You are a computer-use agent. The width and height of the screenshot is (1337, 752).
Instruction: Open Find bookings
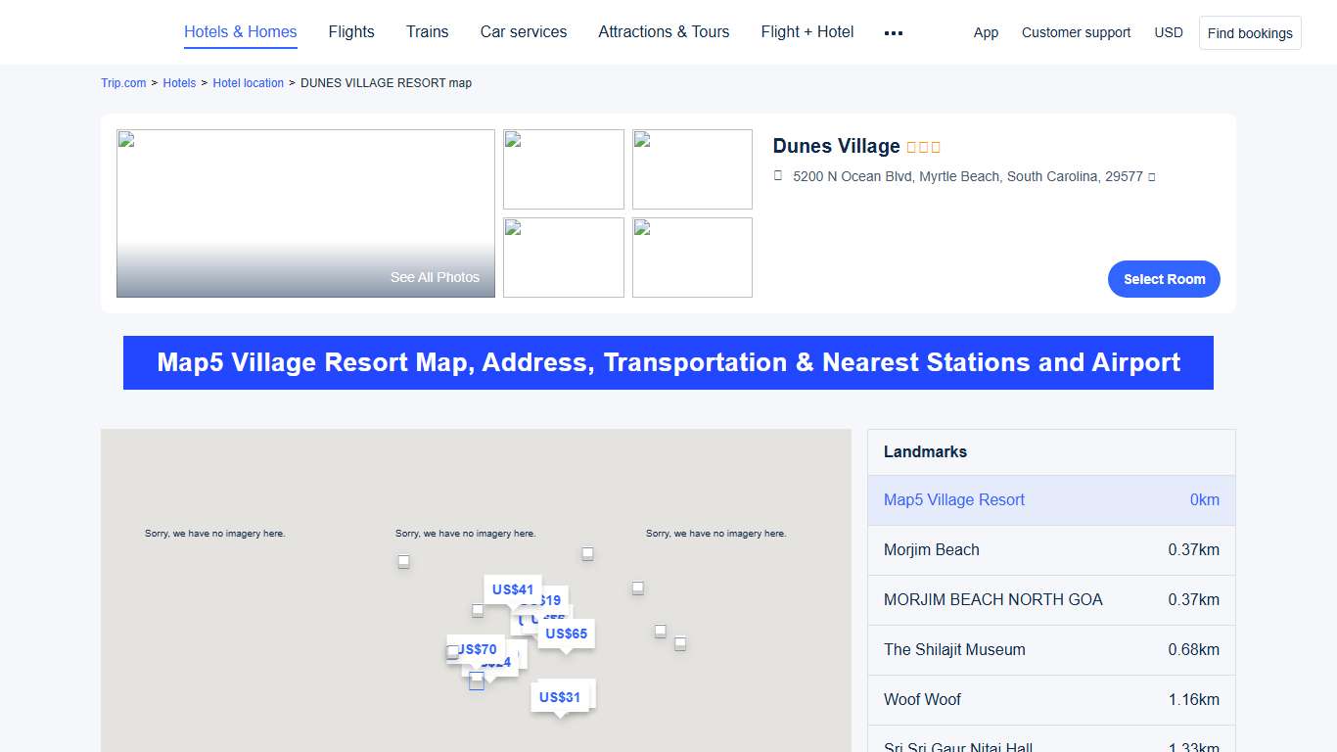pyautogui.click(x=1250, y=32)
